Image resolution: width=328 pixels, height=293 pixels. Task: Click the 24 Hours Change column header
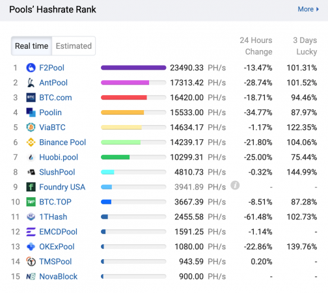pos(256,46)
